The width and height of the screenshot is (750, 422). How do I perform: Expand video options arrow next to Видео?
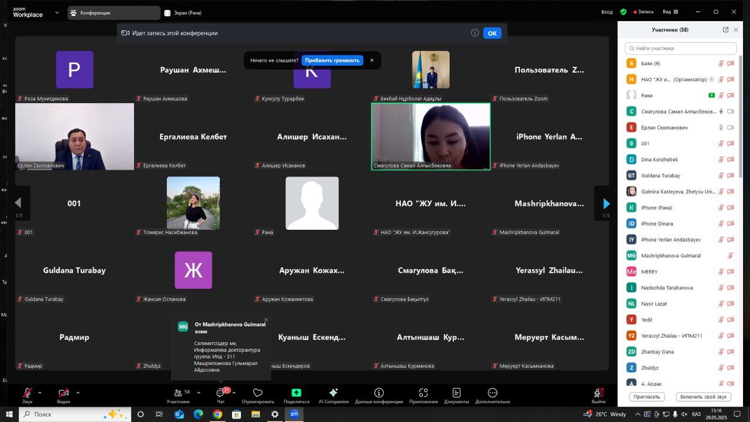[x=78, y=393]
